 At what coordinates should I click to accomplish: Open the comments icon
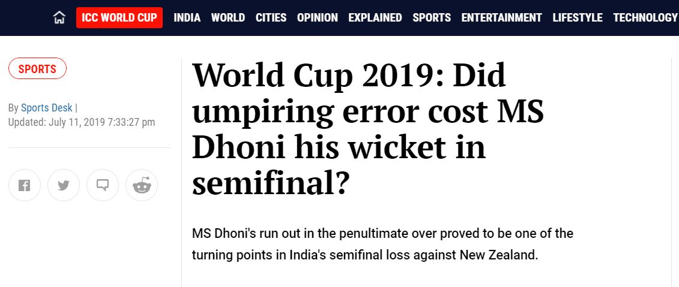(x=103, y=185)
